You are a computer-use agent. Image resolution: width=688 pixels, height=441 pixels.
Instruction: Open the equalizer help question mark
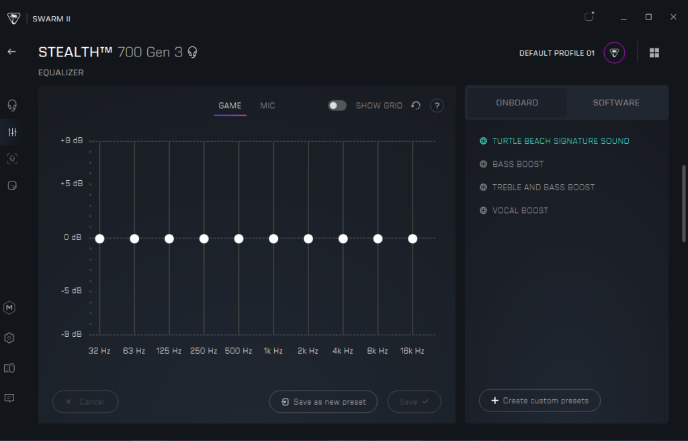tap(437, 106)
